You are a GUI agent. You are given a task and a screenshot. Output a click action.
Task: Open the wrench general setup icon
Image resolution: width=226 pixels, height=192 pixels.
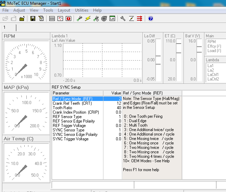click(x=123, y=18)
